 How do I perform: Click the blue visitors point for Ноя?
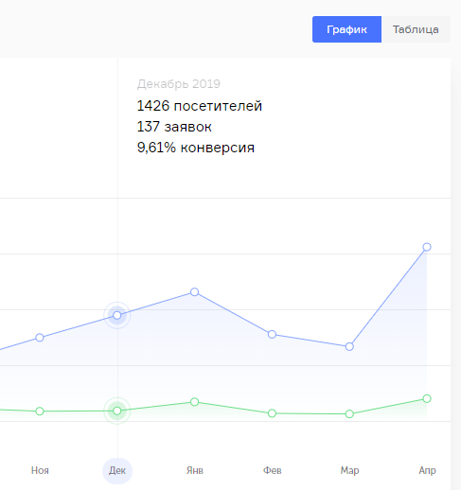[x=40, y=338]
